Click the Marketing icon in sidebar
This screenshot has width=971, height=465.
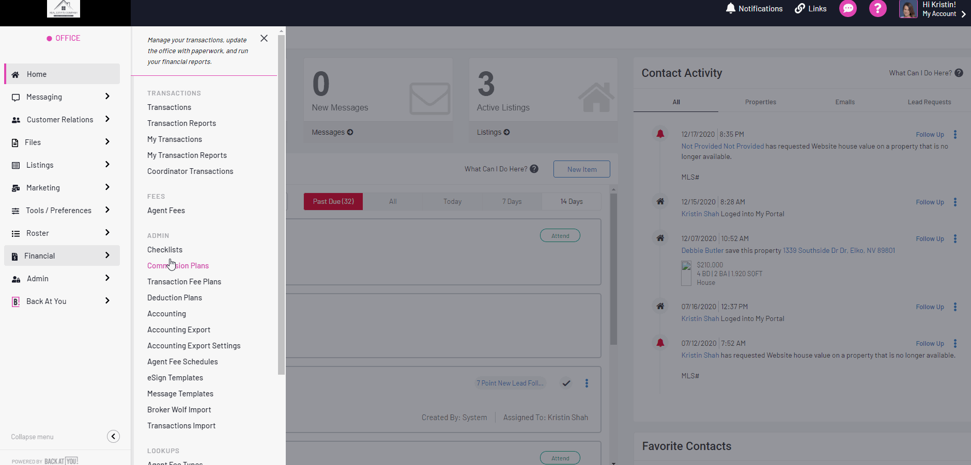coord(16,188)
